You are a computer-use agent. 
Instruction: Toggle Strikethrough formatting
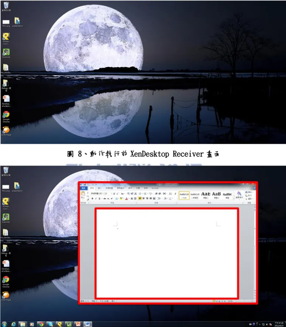105,198
